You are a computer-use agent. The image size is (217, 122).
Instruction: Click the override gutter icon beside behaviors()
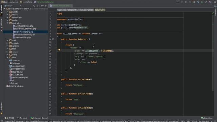coord(53,39)
